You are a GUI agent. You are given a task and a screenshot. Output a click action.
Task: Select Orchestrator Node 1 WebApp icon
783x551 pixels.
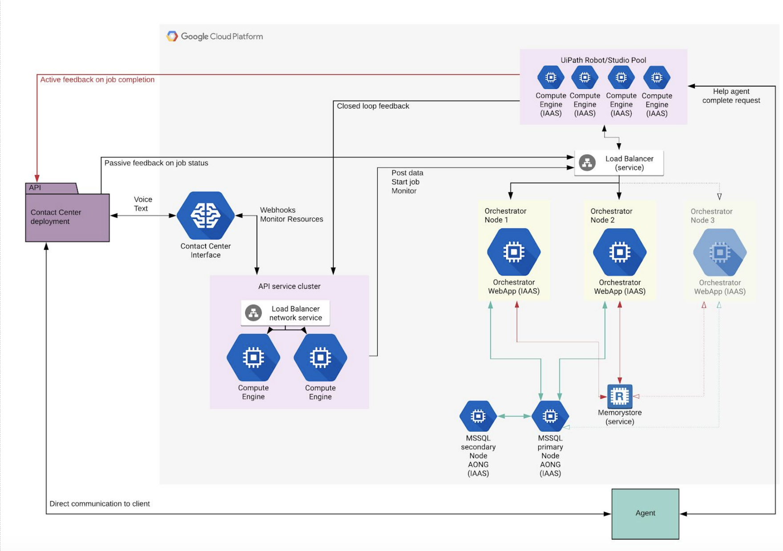[514, 252]
